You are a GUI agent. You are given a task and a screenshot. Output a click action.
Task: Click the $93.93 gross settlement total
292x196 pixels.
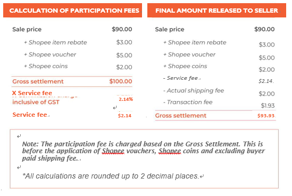266,116
